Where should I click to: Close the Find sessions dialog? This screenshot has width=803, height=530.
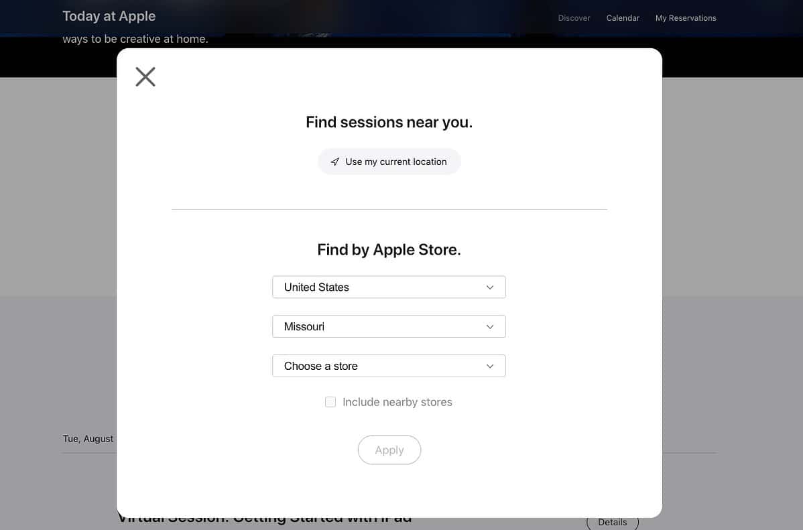145,77
